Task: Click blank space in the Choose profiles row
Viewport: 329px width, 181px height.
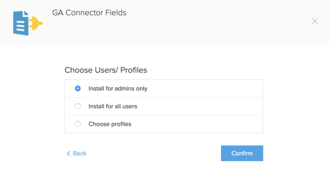Action: point(197,124)
